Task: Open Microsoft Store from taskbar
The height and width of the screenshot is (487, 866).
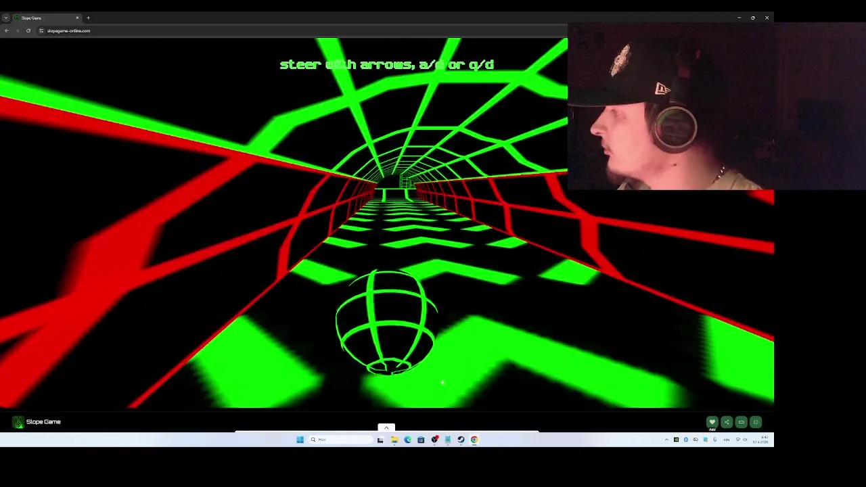Action: [421, 440]
